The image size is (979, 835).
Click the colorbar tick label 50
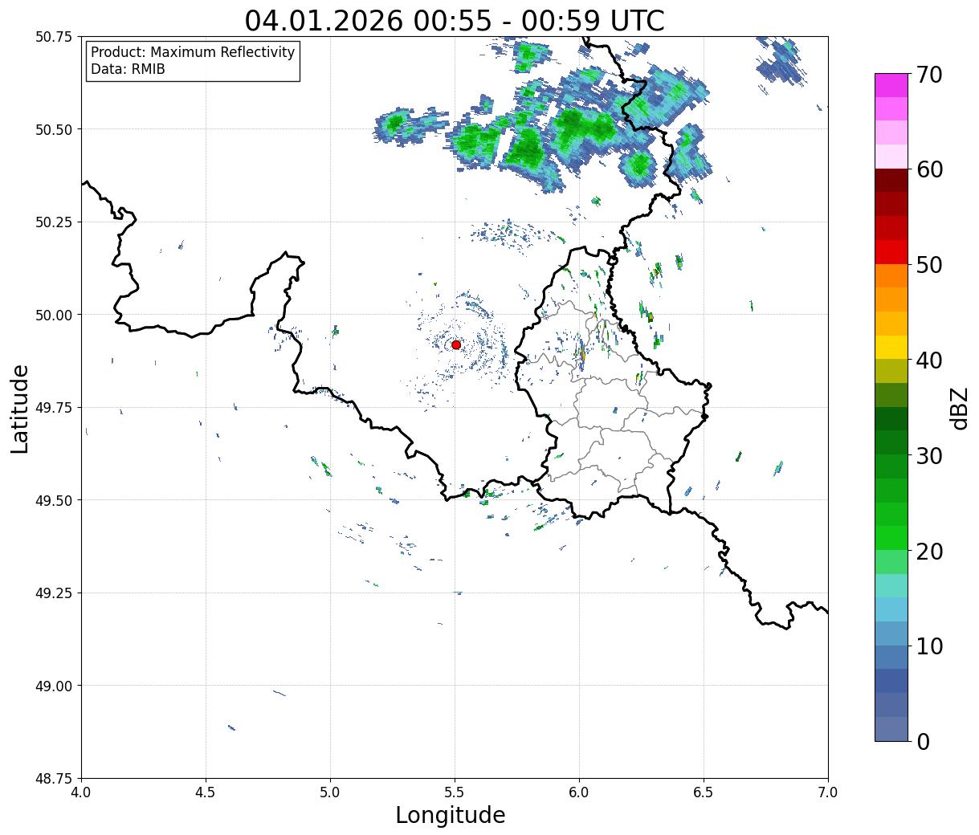(x=928, y=265)
